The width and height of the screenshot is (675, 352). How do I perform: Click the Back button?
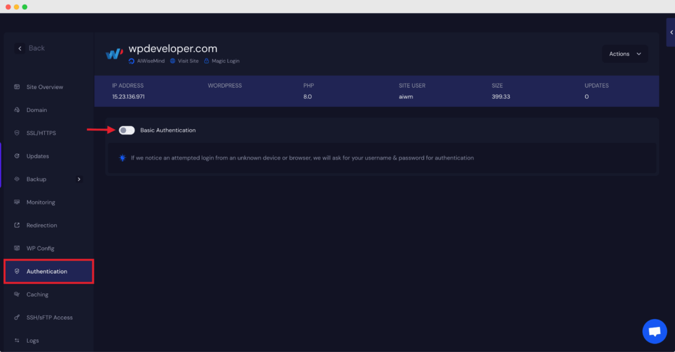click(x=31, y=48)
